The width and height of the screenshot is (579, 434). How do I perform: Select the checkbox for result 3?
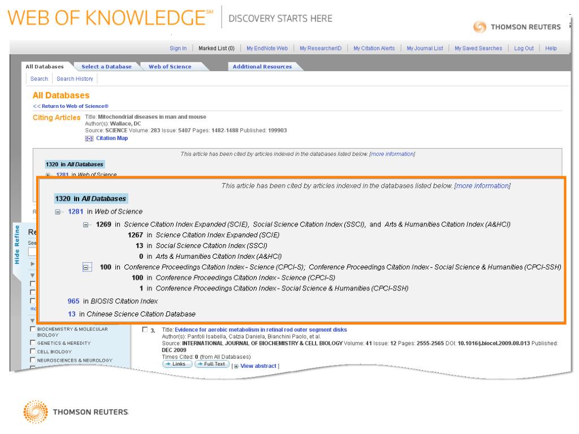click(x=145, y=329)
